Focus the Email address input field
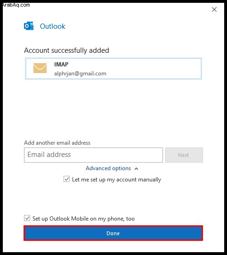Viewport: 227px width, 255px height. click(93, 155)
